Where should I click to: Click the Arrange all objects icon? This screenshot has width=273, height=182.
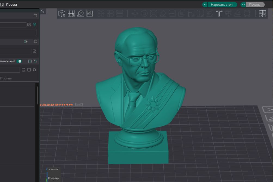pos(90,13)
